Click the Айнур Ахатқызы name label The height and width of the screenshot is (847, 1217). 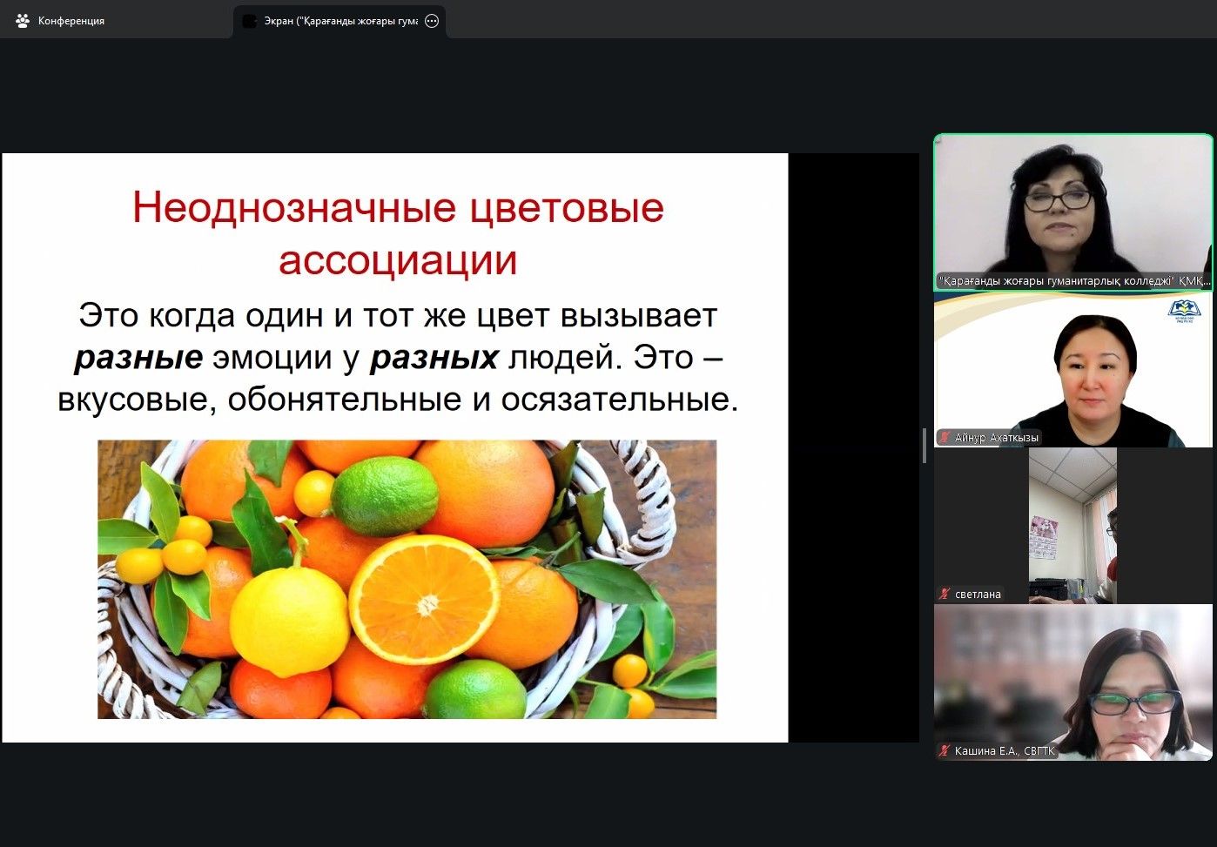click(996, 438)
